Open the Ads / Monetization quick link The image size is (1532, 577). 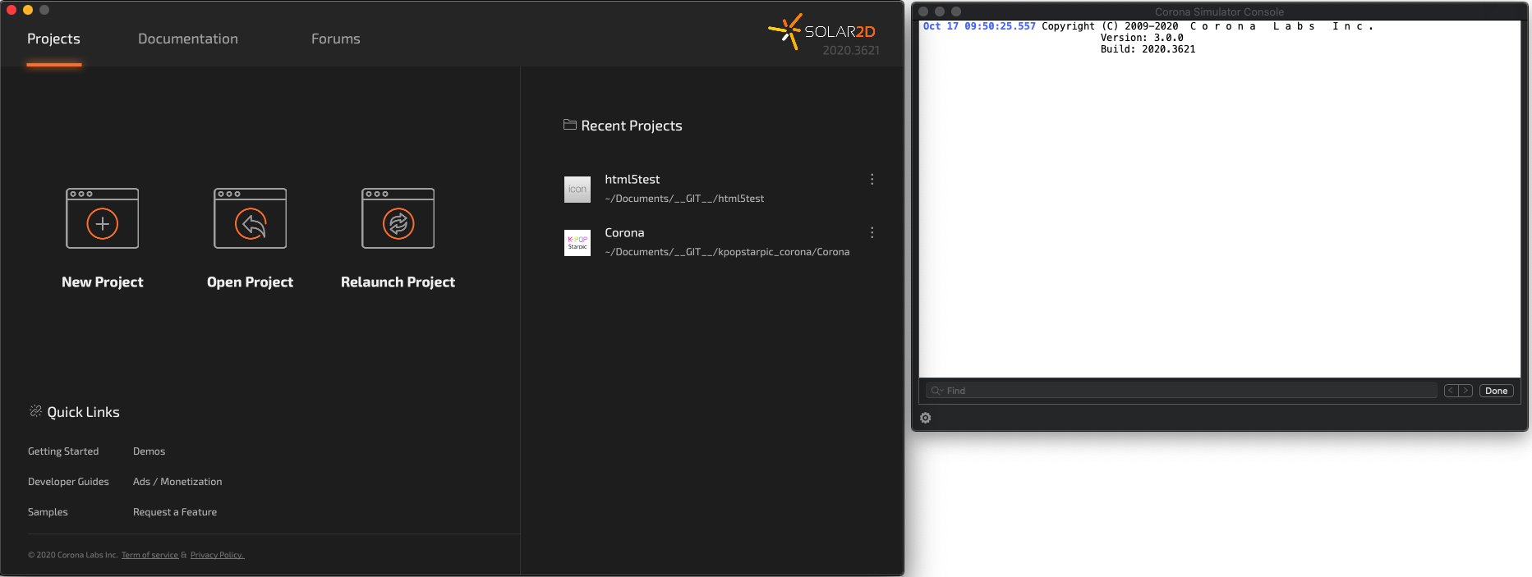point(177,482)
